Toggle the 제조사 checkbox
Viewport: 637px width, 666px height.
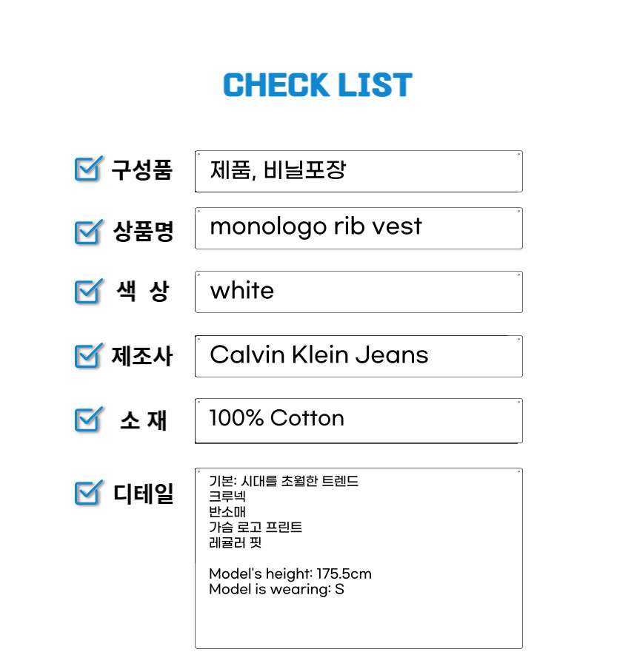tap(88, 356)
